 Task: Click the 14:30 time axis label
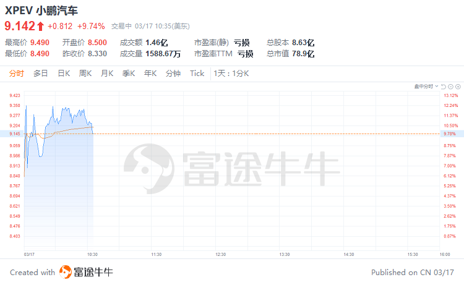tap(349, 255)
